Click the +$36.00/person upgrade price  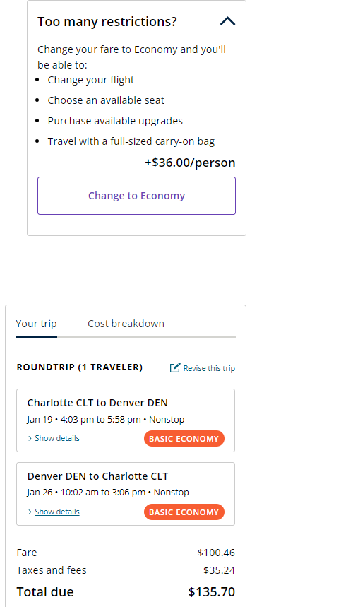[190, 163]
